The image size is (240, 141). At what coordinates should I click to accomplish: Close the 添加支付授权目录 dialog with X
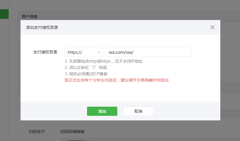212,27
